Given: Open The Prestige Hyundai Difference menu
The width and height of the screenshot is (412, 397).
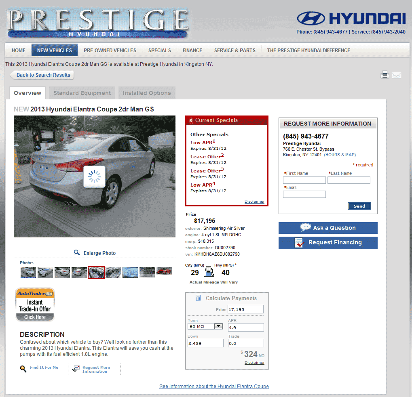Looking at the screenshot, I should pos(308,50).
